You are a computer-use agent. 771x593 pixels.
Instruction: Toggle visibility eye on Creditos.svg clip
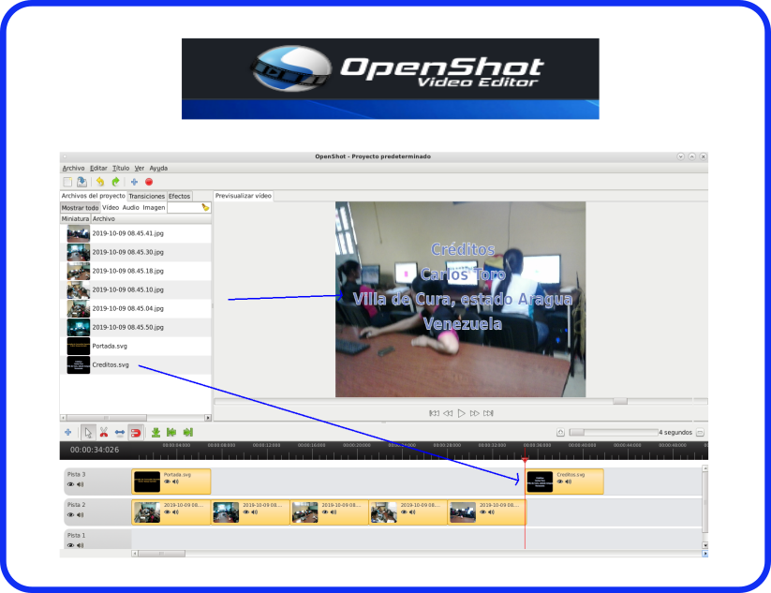pyautogui.click(x=560, y=482)
